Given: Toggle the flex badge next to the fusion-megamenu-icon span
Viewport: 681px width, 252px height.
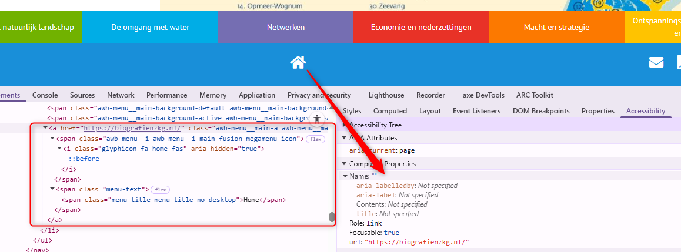Looking at the screenshot, I should click(x=316, y=139).
